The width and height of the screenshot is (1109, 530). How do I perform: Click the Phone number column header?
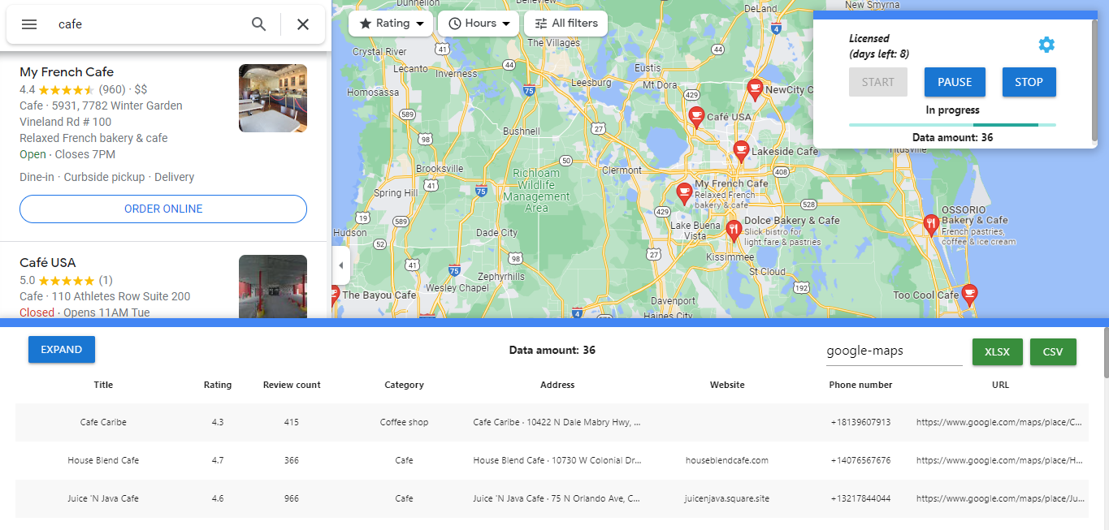860,385
